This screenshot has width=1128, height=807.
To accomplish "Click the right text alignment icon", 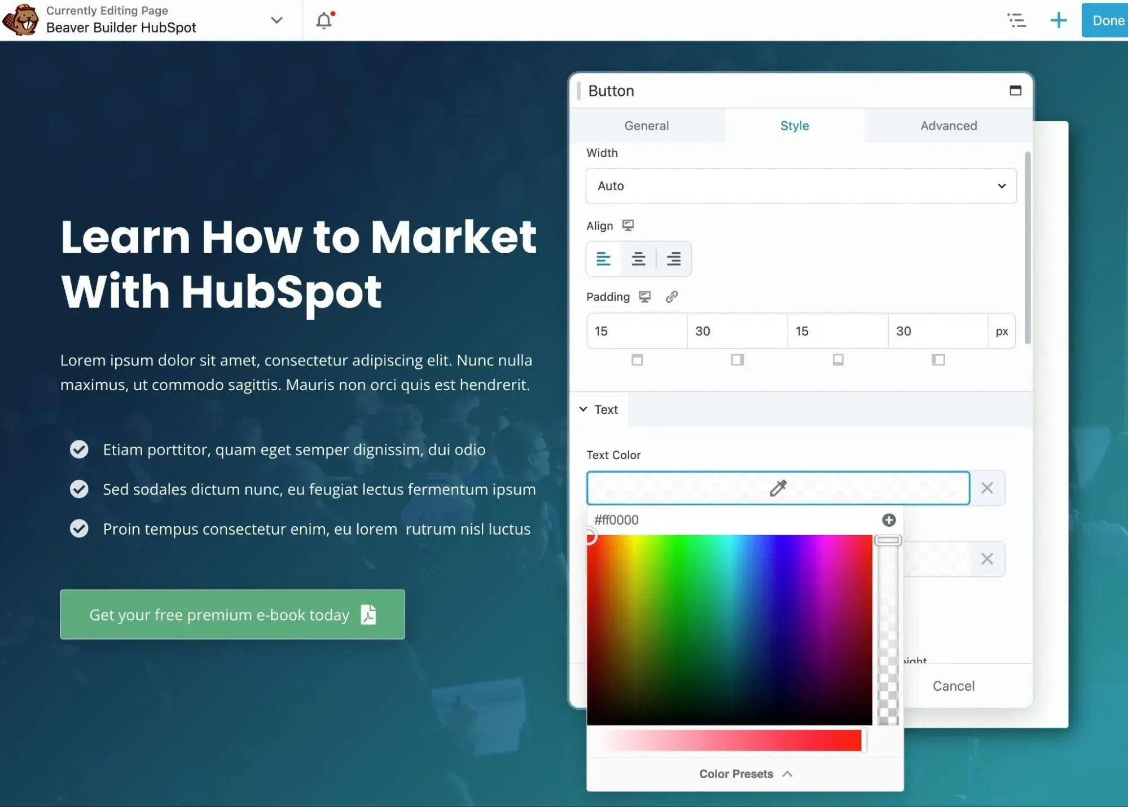I will (673, 258).
